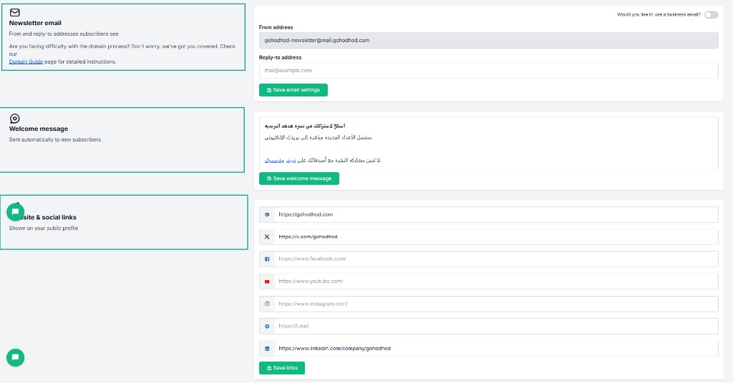Viewport: 733px width, 383px height.
Task: Click the X (Twitter) icon
Action: point(267,237)
